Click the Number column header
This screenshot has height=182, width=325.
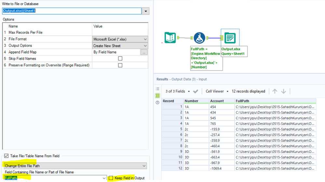coord(196,101)
